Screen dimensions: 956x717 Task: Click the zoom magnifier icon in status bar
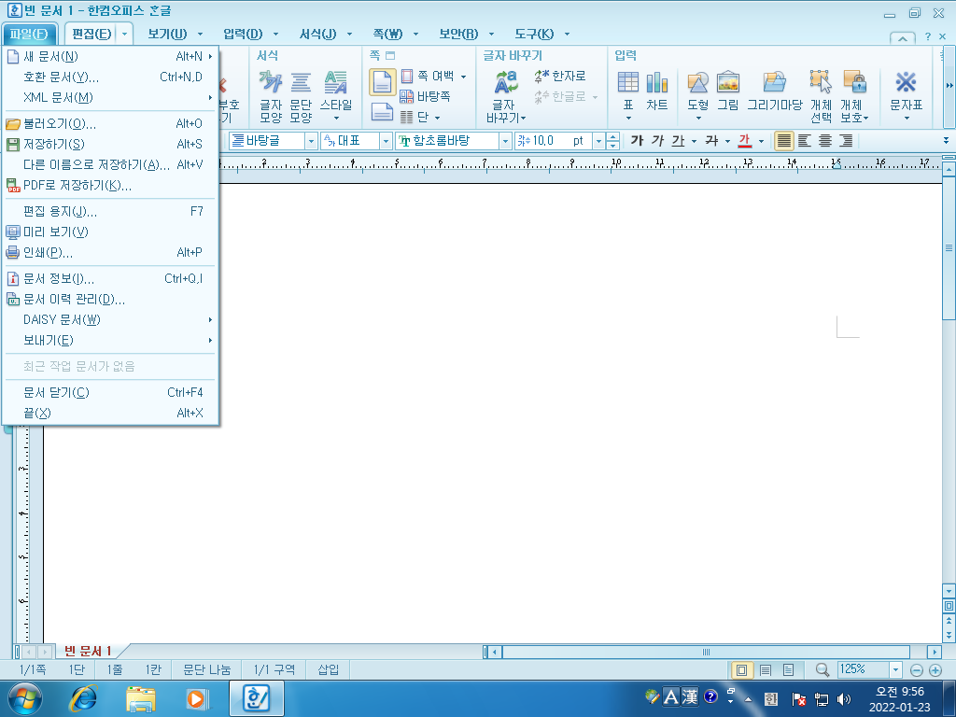[822, 669]
